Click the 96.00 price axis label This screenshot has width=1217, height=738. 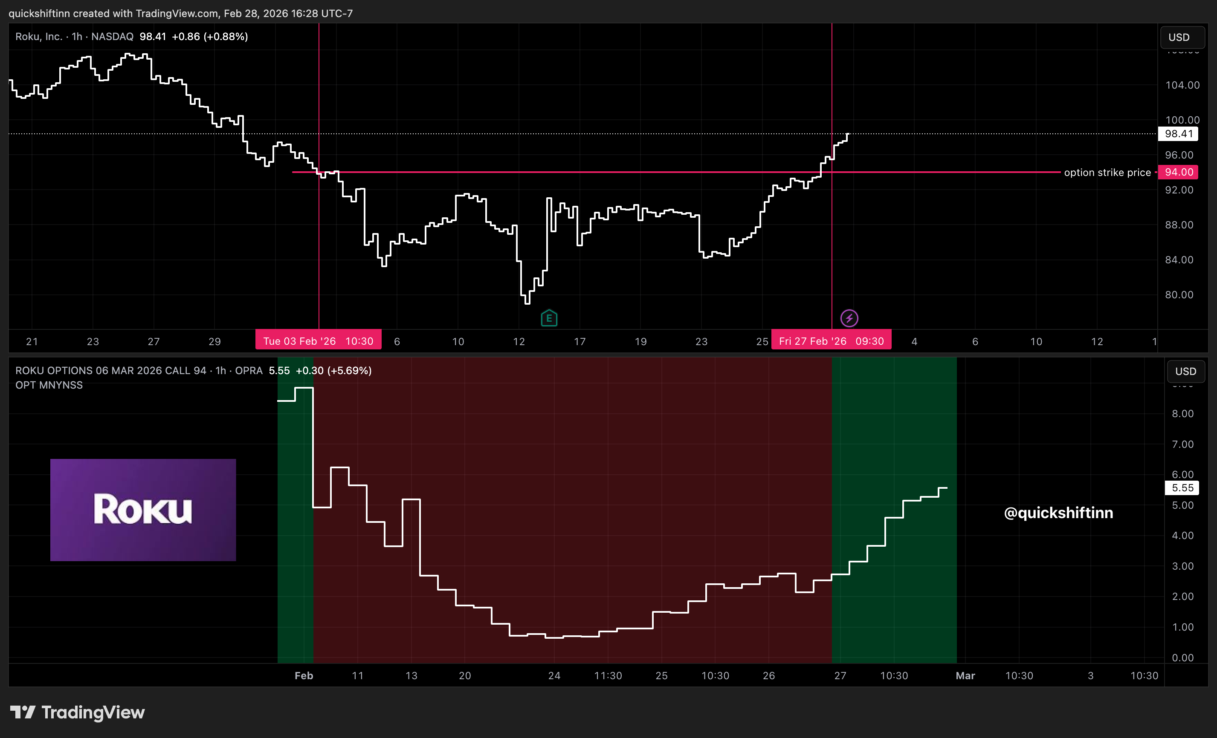(1179, 155)
